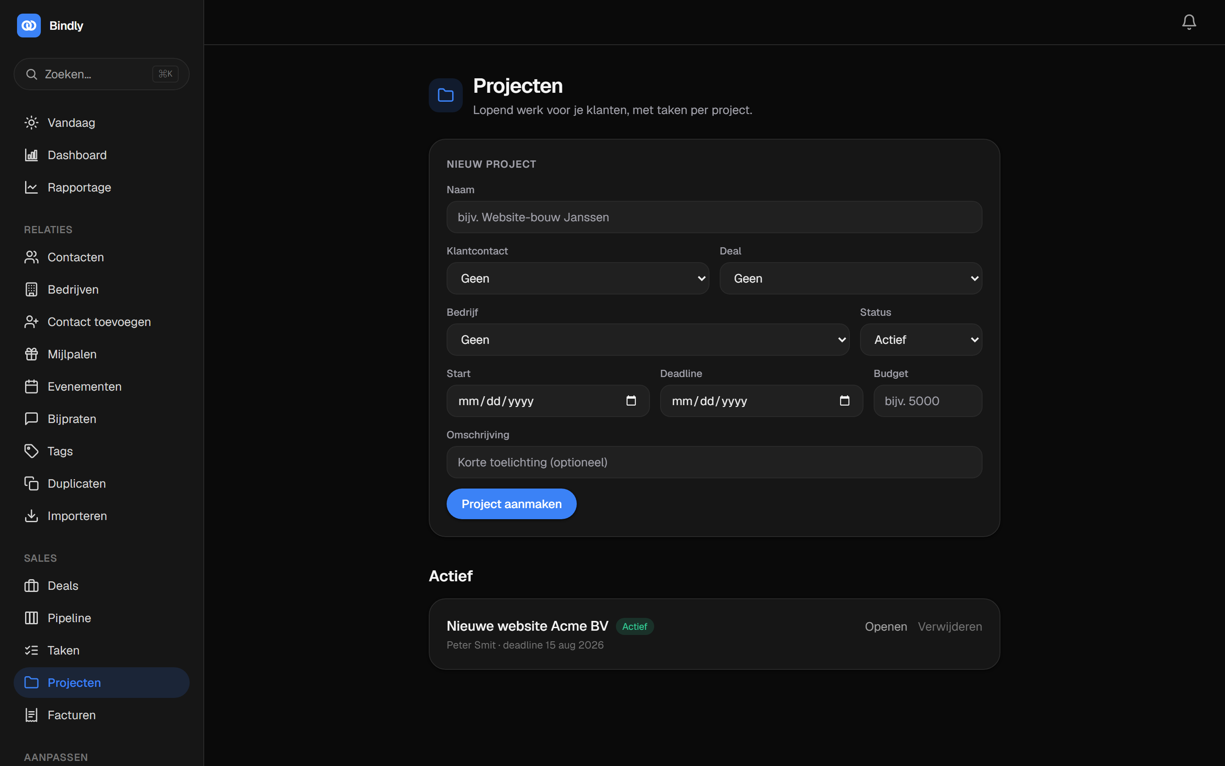The height and width of the screenshot is (766, 1225).
Task: Click the Bindly logo icon
Action: pos(29,26)
